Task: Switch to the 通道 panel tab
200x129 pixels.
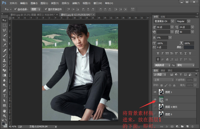Action: tap(163, 70)
